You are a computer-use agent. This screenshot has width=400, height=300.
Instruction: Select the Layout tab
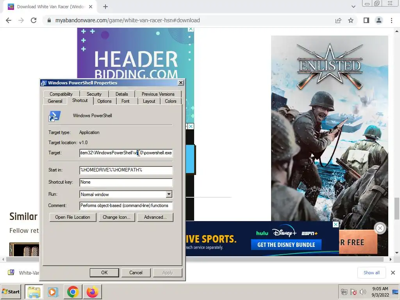tap(149, 101)
